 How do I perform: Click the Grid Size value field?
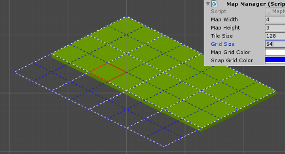click(x=275, y=44)
